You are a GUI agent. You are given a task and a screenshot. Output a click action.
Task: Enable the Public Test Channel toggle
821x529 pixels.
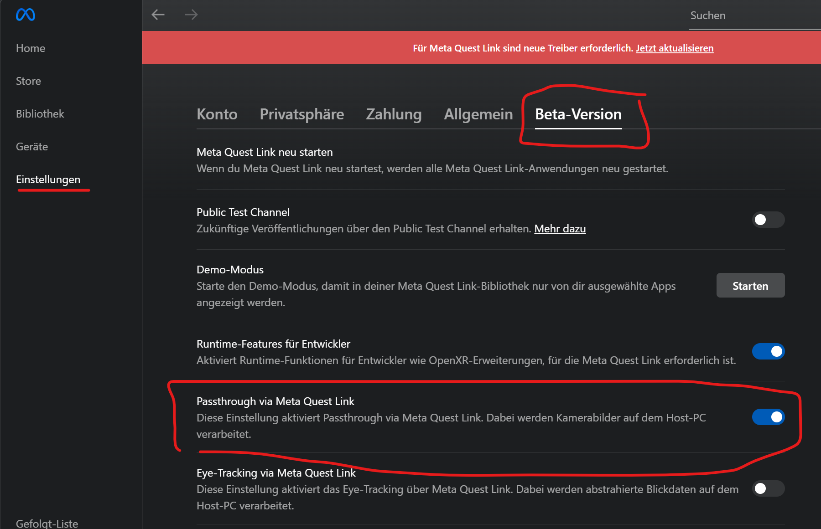pos(768,220)
